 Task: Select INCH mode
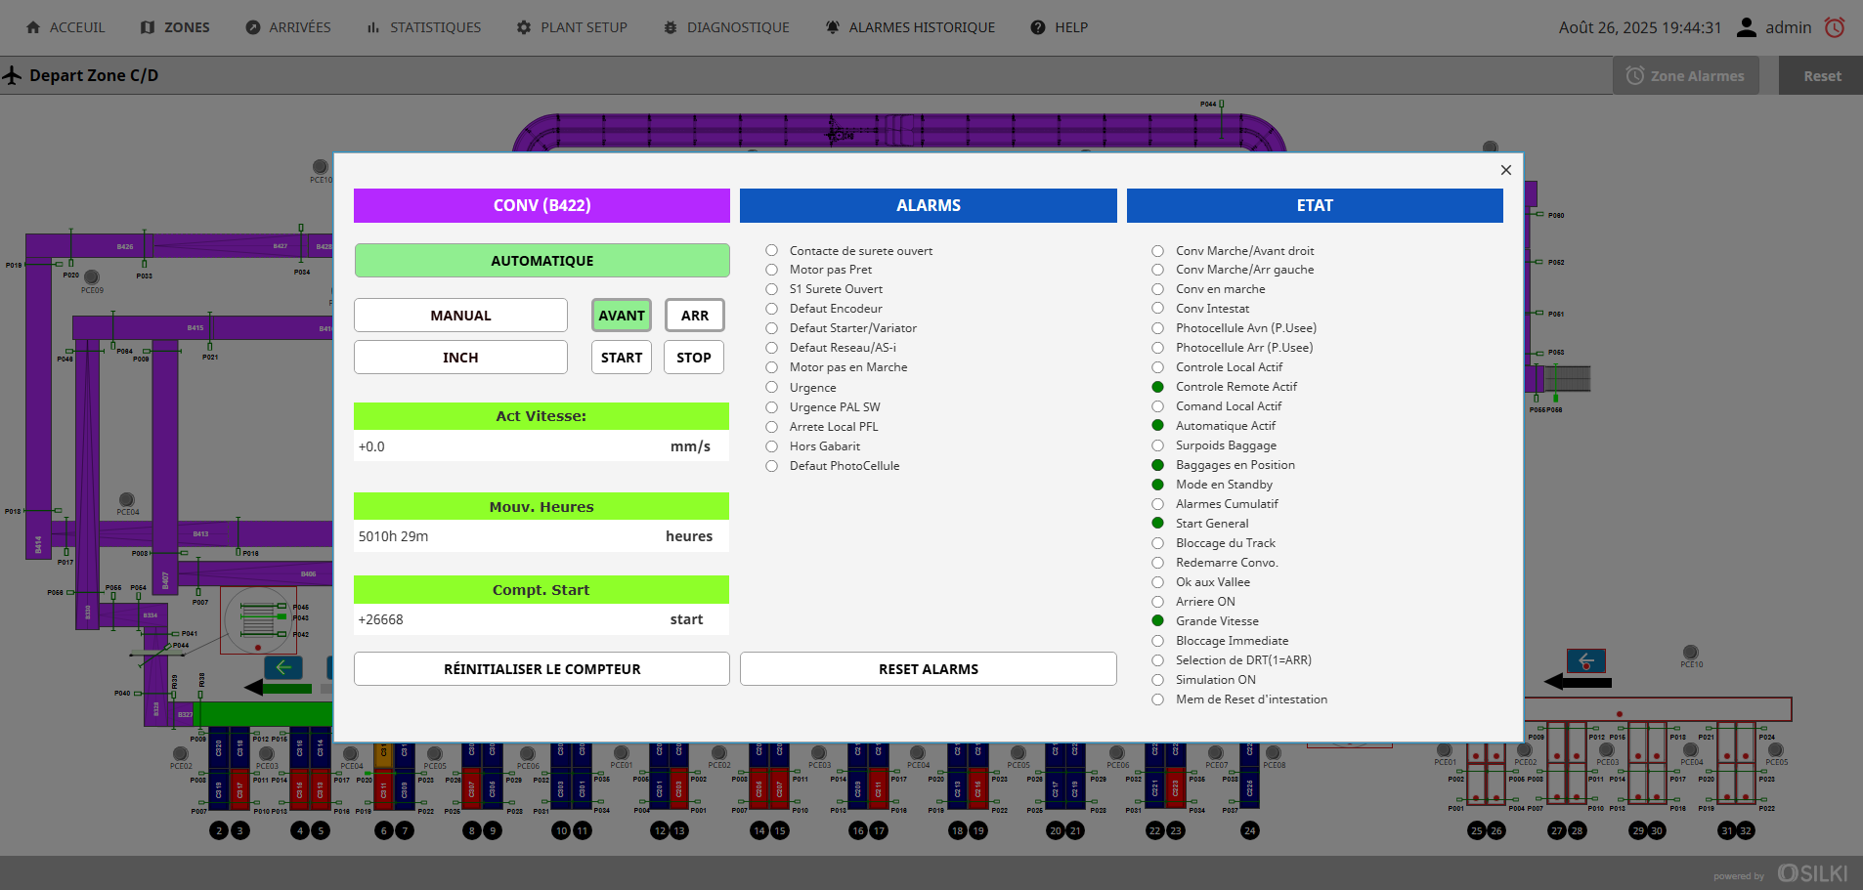(460, 358)
